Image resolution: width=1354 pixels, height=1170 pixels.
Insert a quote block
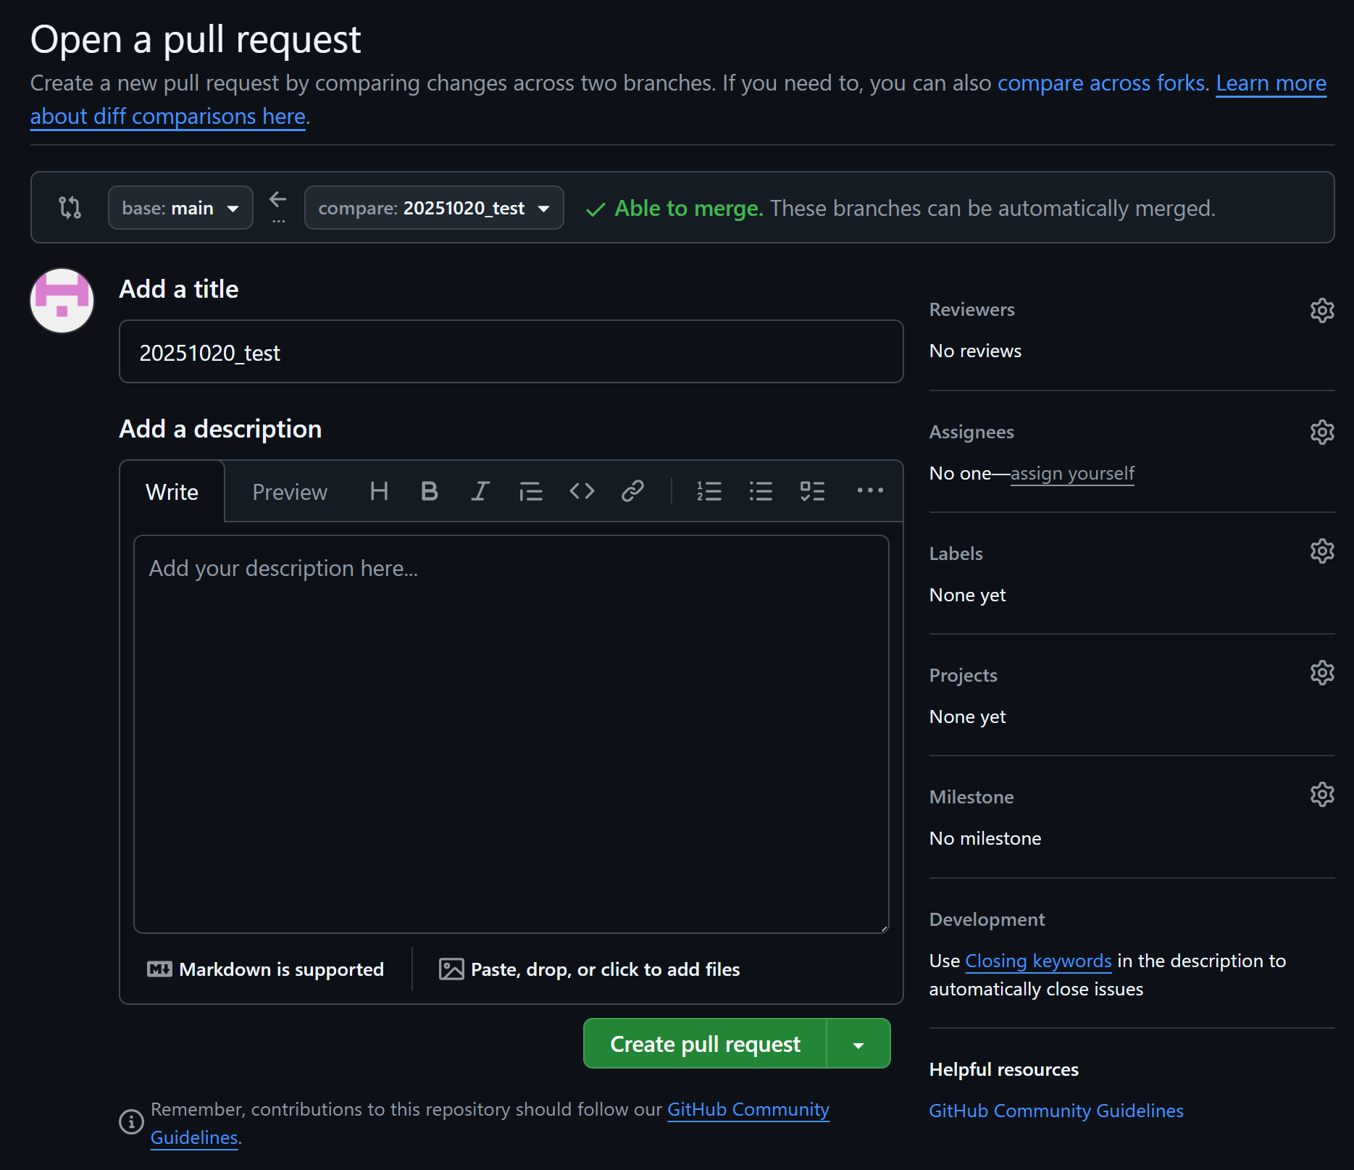click(530, 491)
